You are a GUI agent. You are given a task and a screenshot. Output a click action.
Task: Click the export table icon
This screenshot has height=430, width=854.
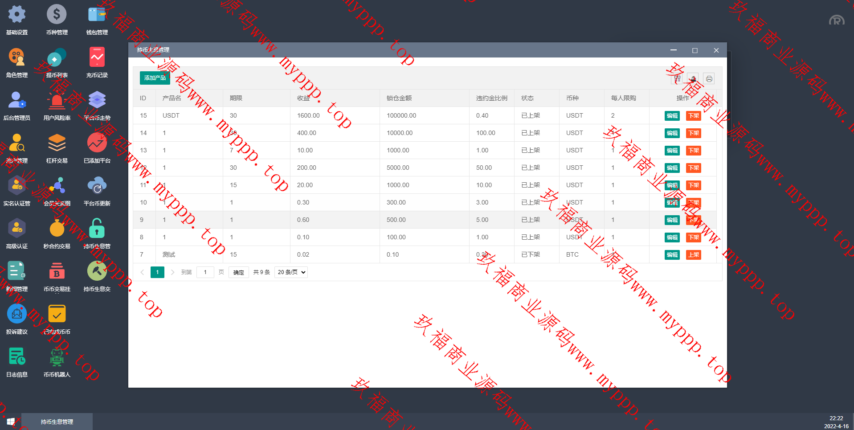[693, 79]
